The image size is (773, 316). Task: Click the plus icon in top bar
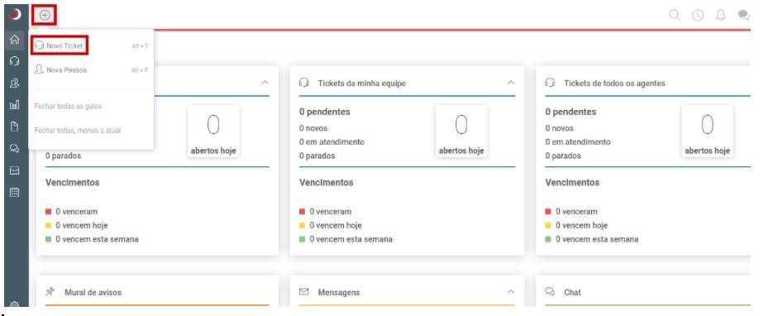point(45,15)
